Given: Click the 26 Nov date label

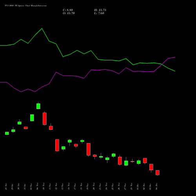Looking at the screenshot, I should pos(119,187).
